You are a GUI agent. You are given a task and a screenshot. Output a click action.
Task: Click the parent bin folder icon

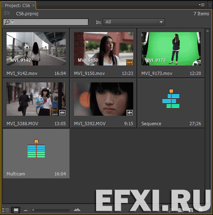coord(7,13)
